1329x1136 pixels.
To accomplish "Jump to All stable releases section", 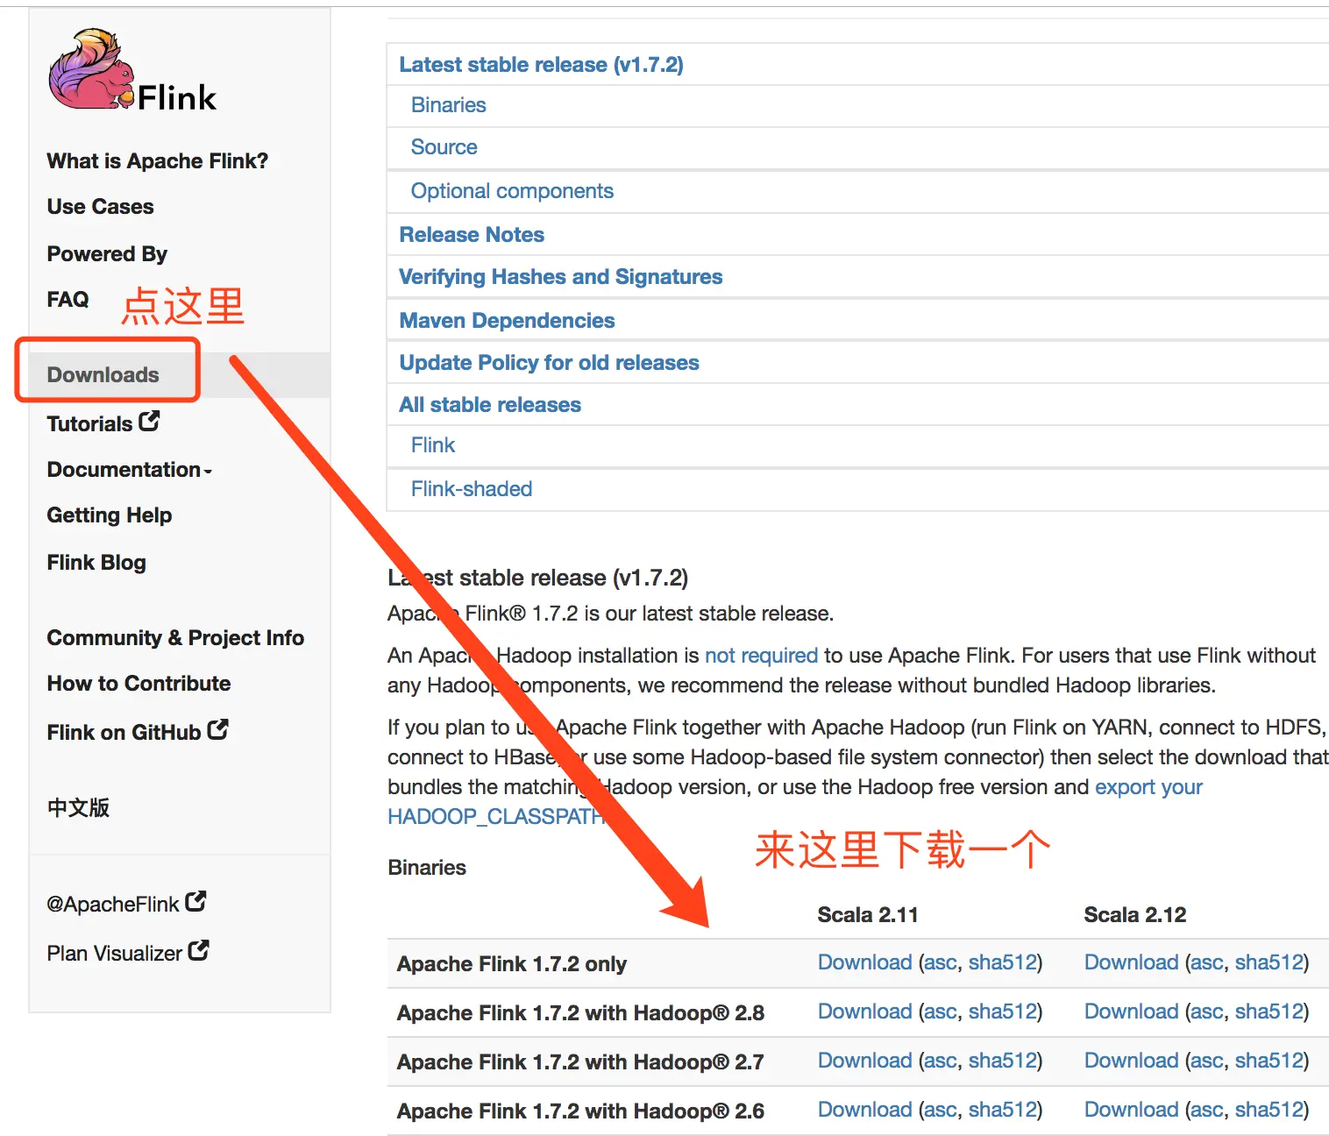I will 490,405.
